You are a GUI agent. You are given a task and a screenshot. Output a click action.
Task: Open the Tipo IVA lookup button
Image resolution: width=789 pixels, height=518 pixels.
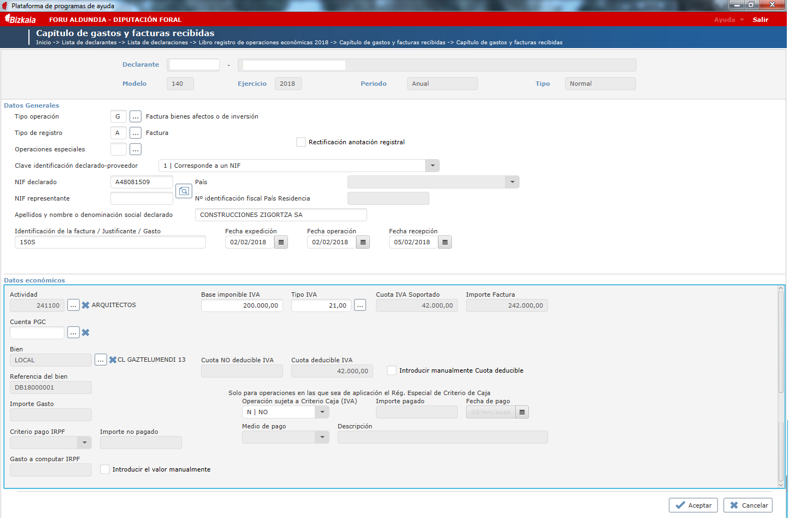point(360,305)
